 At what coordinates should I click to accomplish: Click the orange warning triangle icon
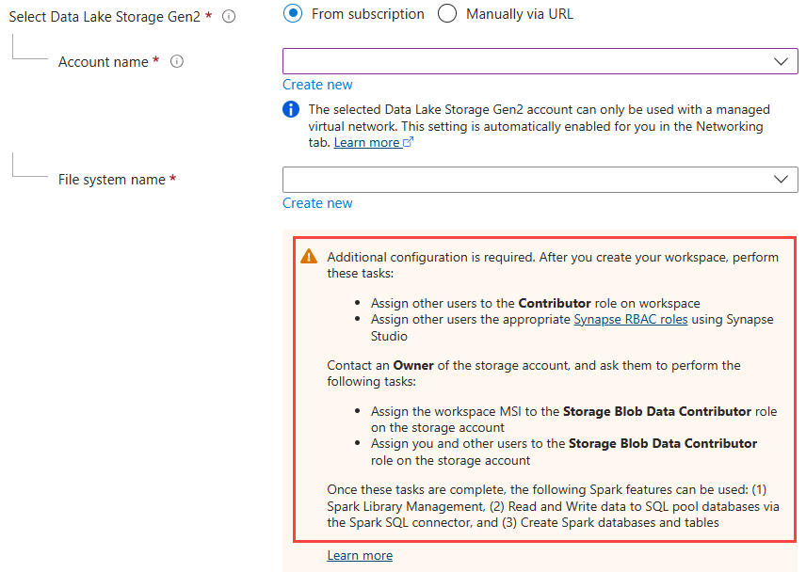tap(309, 257)
